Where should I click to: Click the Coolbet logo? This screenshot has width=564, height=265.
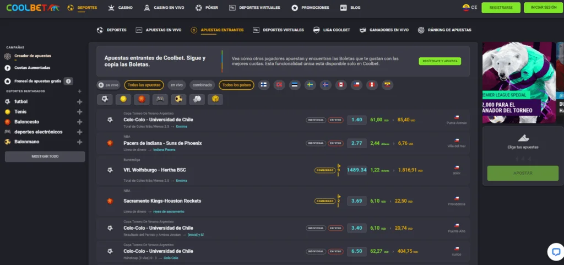click(x=32, y=8)
